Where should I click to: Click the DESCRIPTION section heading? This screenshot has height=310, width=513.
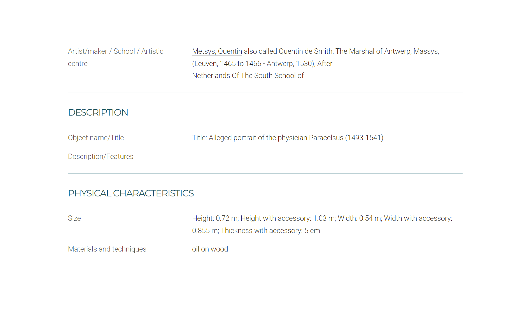[x=98, y=112]
